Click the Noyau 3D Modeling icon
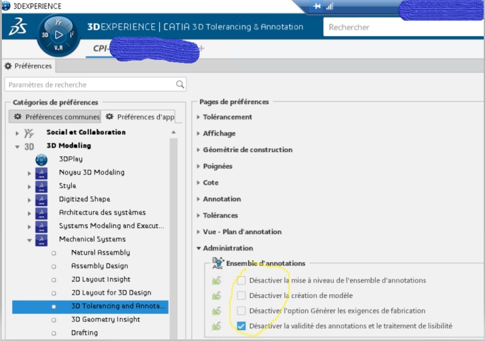This screenshot has height=341, width=485. click(42, 173)
